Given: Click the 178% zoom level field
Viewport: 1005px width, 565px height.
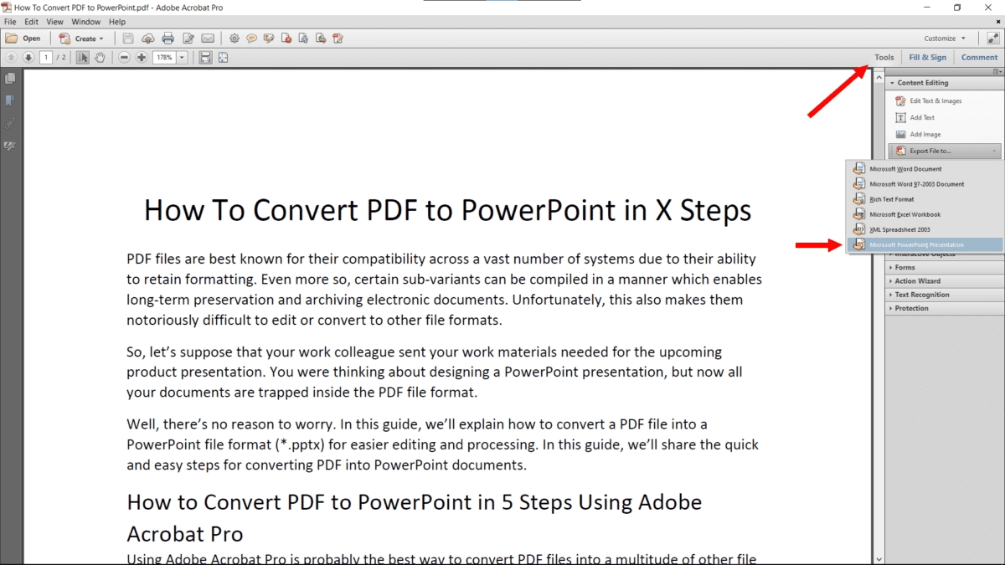Looking at the screenshot, I should pos(164,58).
